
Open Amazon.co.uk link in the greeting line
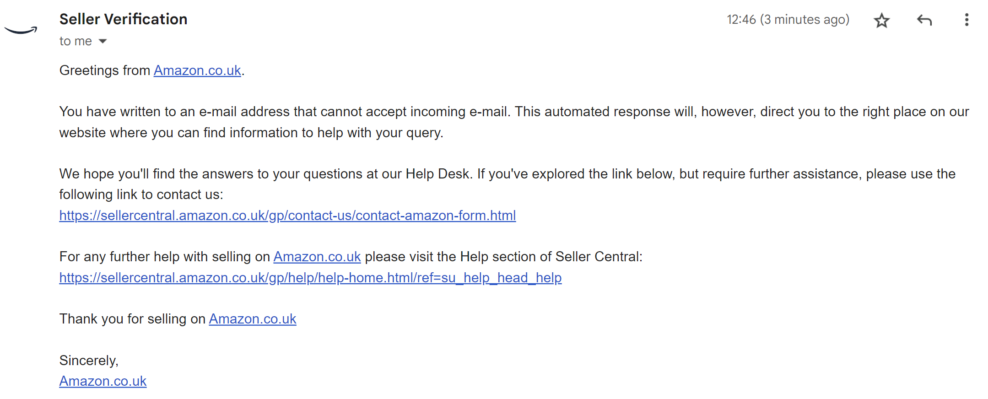197,70
